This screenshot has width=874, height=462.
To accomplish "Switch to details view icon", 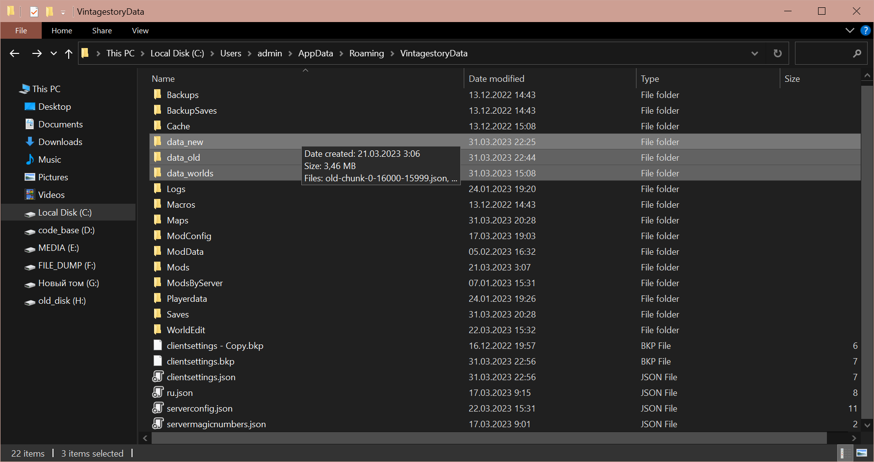I will click(843, 453).
